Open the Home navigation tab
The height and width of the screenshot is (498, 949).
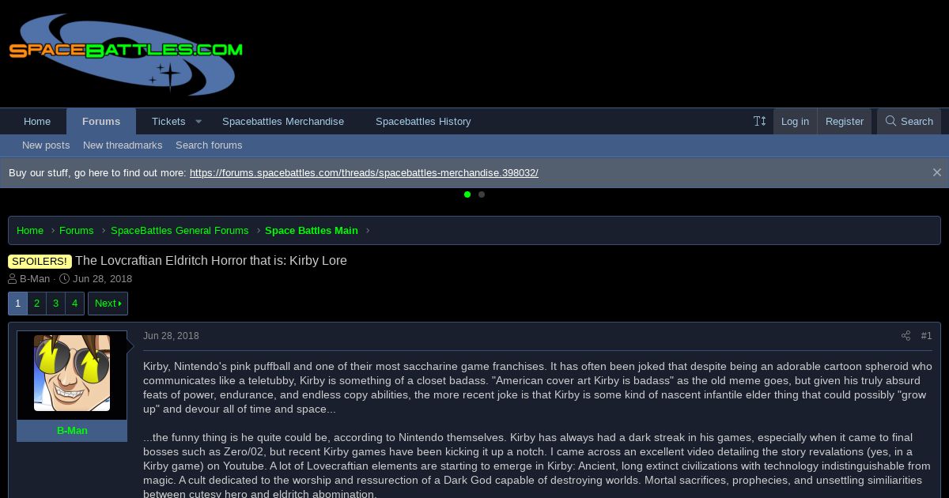point(37,121)
